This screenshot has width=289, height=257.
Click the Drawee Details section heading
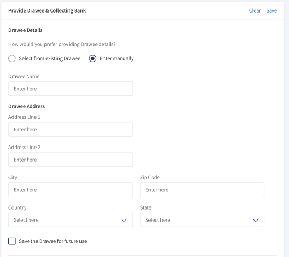26,30
